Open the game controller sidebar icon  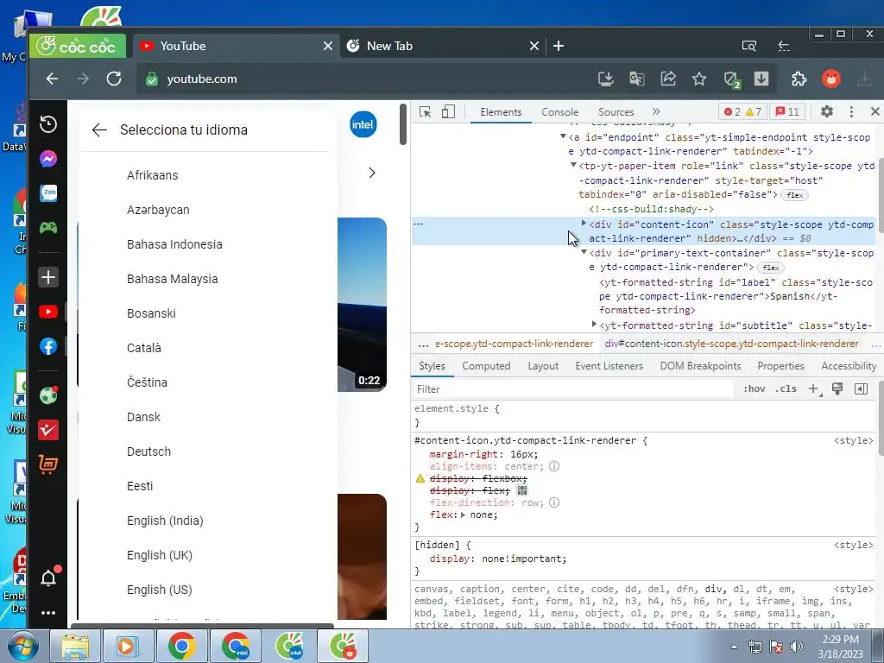[x=48, y=228]
